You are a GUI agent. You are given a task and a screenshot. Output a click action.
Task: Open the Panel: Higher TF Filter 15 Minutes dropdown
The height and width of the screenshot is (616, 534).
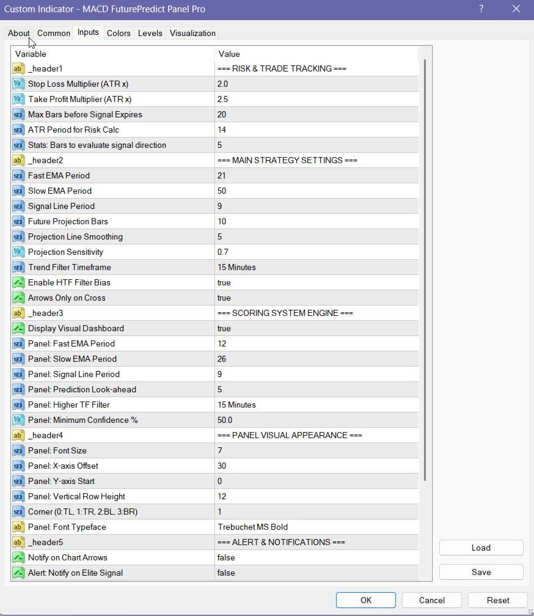(x=316, y=405)
